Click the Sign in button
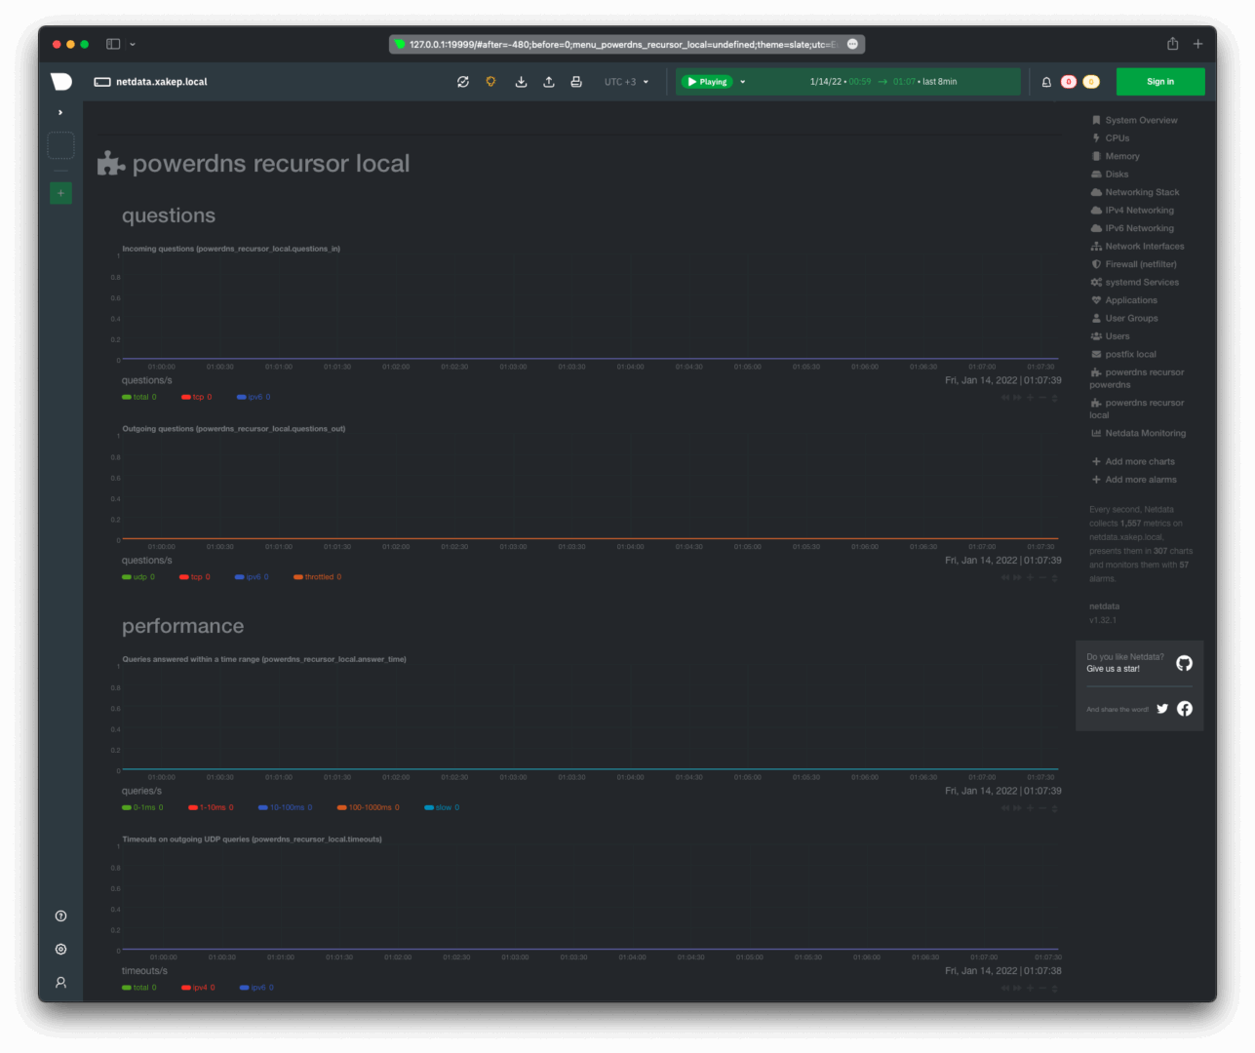Image resolution: width=1255 pixels, height=1053 pixels. point(1160,82)
